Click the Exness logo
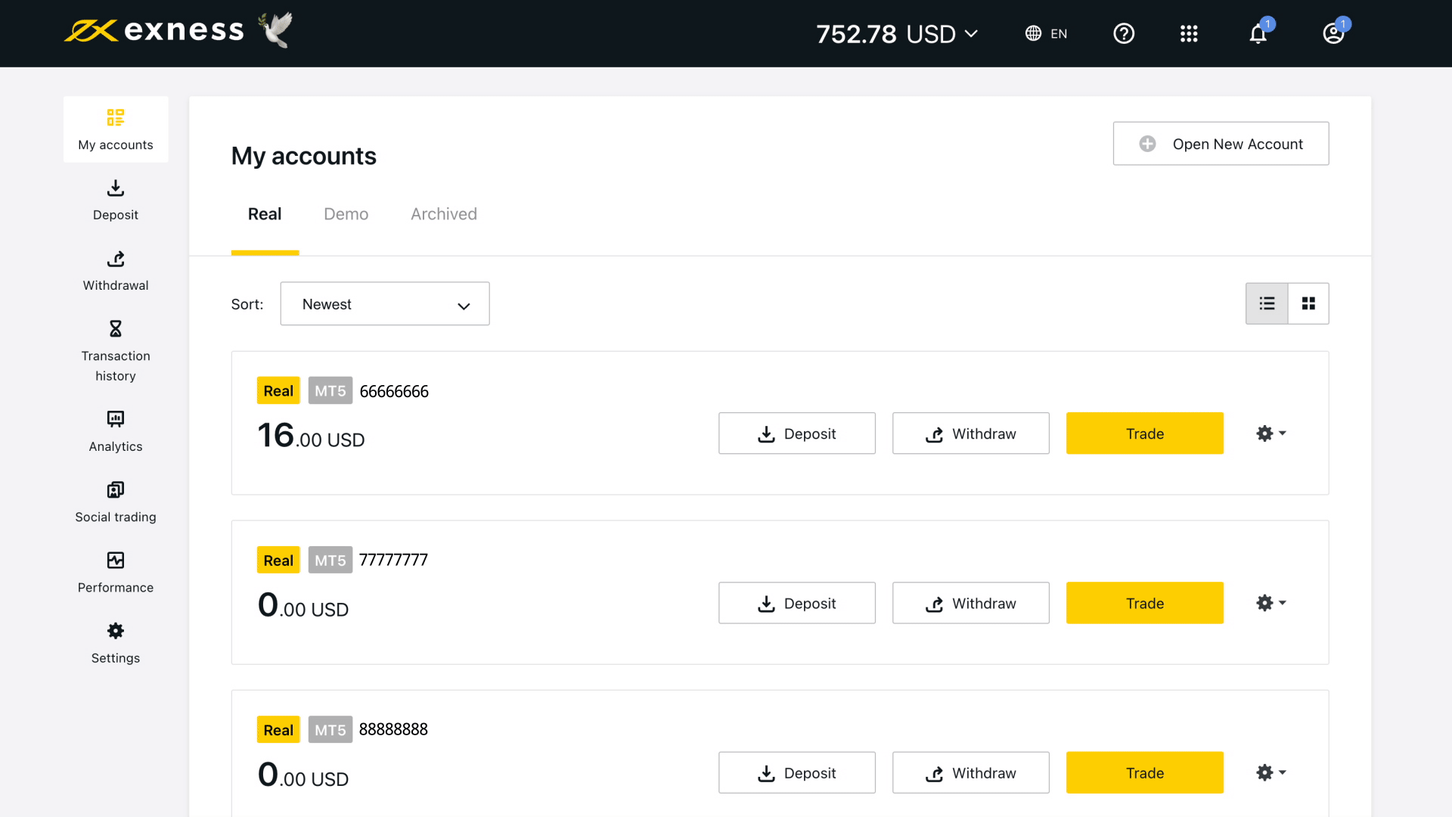 tap(154, 31)
